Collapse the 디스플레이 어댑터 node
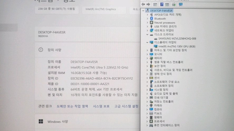This screenshot has height=131, width=234. [x=147, y=42]
